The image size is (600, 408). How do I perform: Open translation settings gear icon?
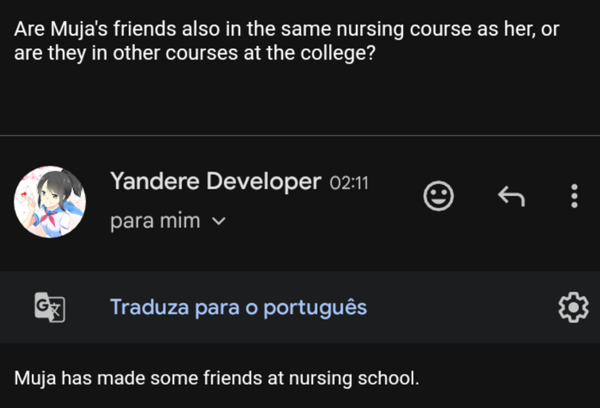(x=573, y=307)
